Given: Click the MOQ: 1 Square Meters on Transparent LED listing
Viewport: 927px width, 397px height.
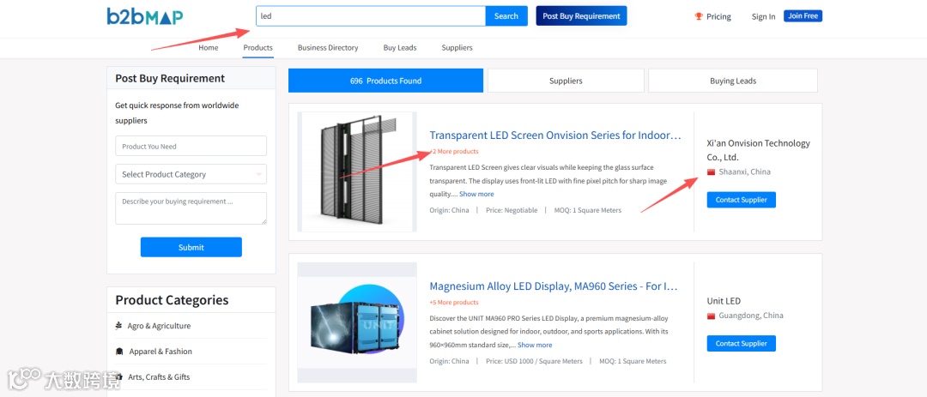Looking at the screenshot, I should [588, 210].
